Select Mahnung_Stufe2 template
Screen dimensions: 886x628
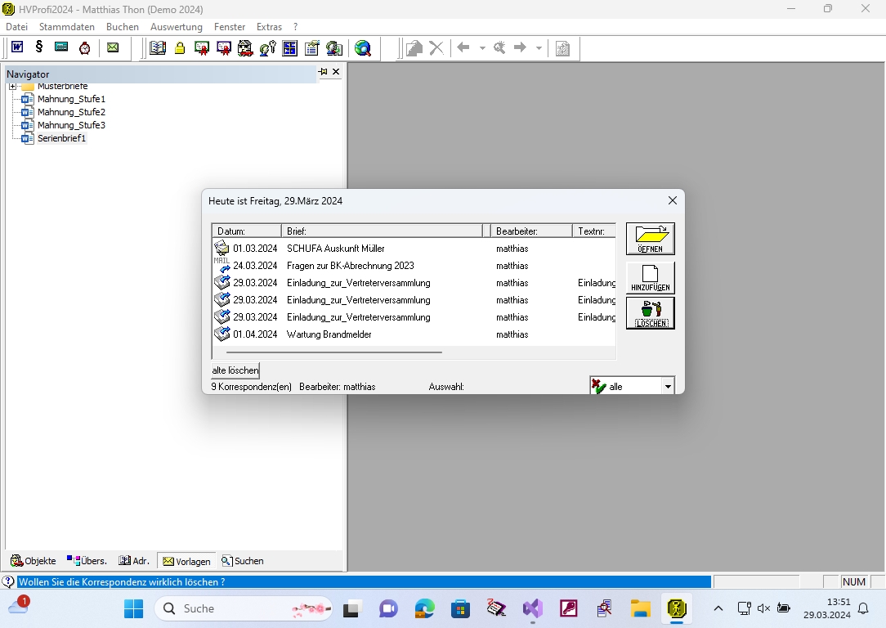71,112
